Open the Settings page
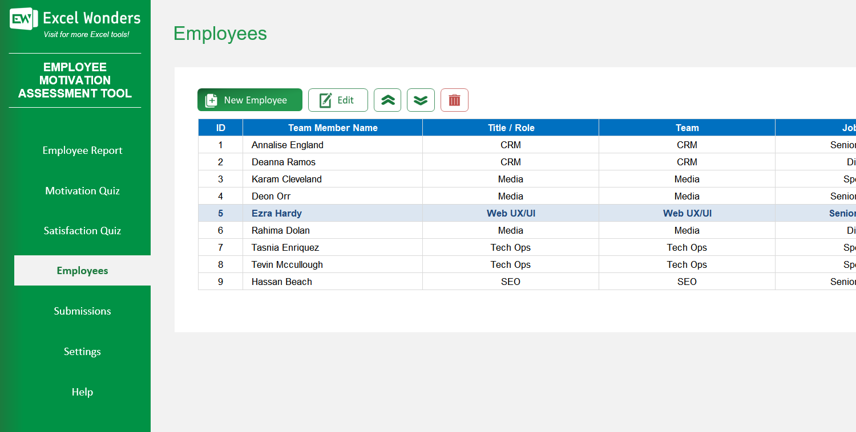Screen dimensions: 856x432 coord(82,351)
